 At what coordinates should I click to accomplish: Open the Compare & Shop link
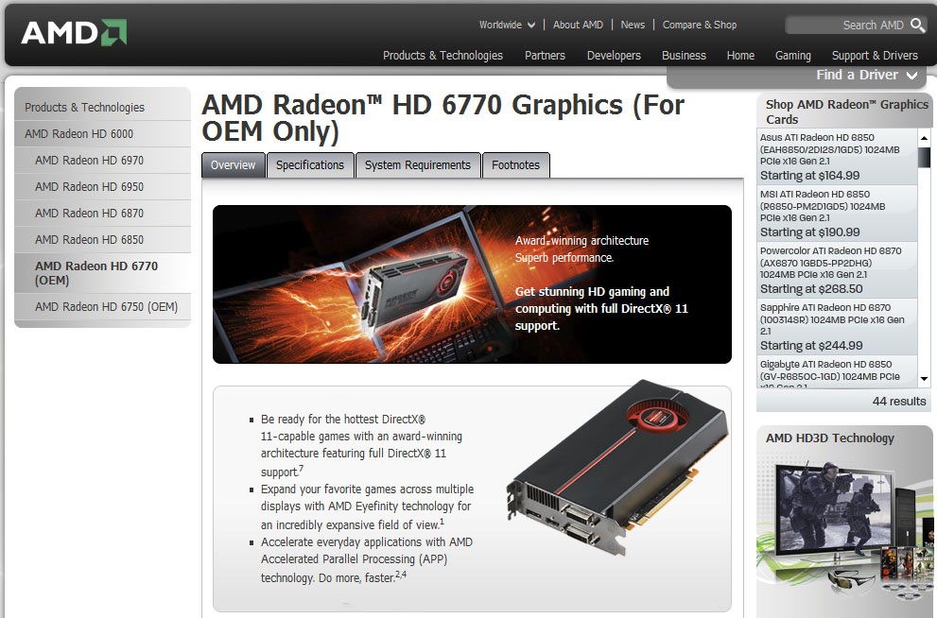pos(699,26)
